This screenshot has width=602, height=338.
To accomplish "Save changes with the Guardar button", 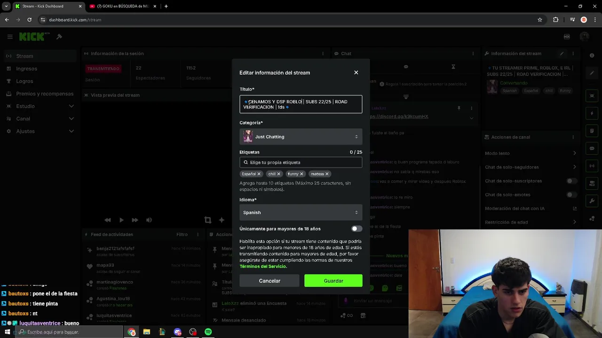I will (333, 281).
